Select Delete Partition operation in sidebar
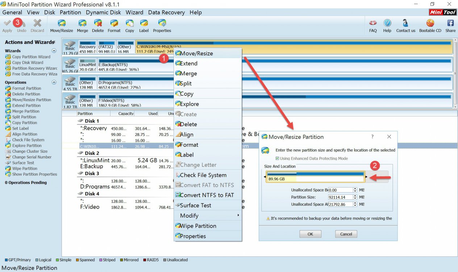Viewport: 458px width, 272px height. [x=23, y=94]
